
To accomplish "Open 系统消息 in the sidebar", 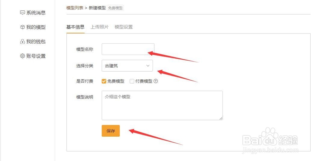I will (36, 13).
